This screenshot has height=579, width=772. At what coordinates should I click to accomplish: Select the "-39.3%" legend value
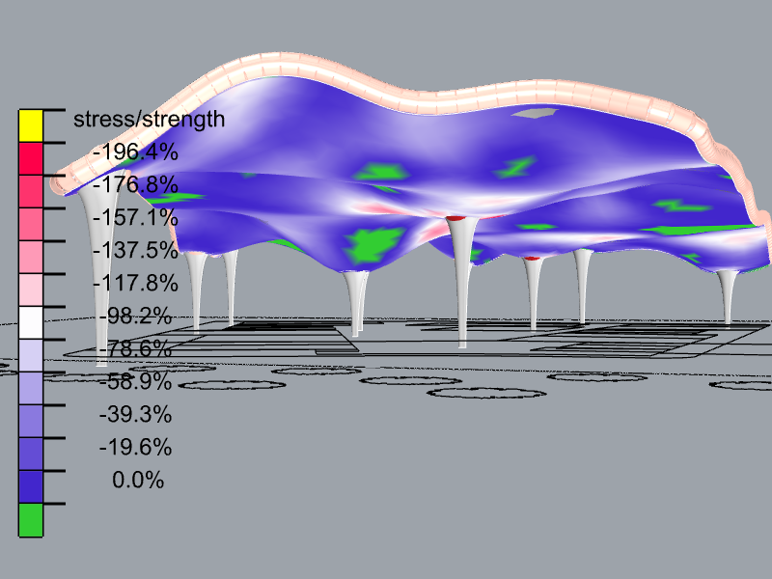(x=135, y=414)
